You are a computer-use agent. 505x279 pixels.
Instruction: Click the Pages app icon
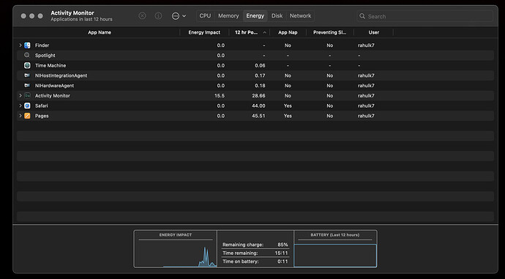pyautogui.click(x=27, y=116)
